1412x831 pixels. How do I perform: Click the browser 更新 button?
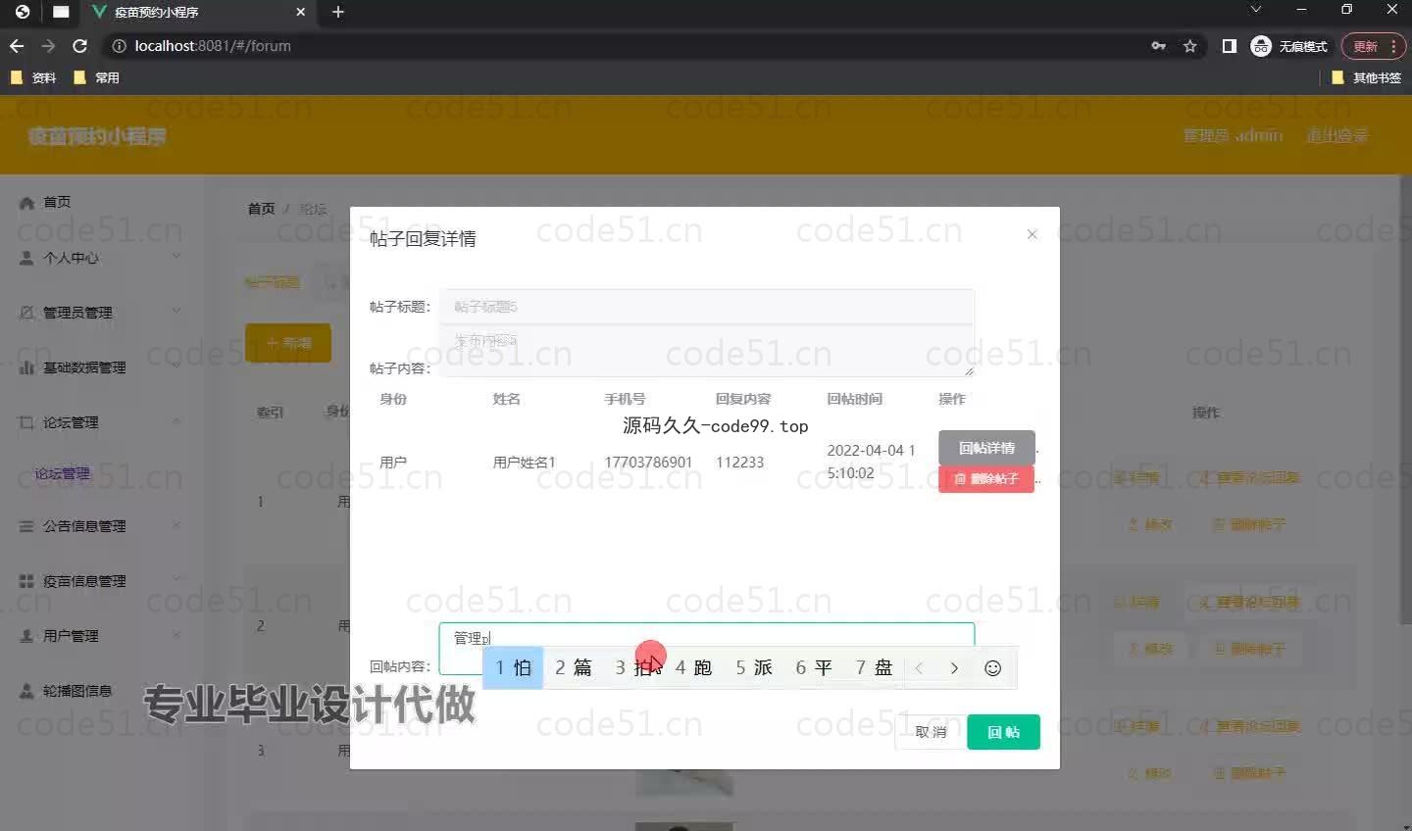(1373, 46)
